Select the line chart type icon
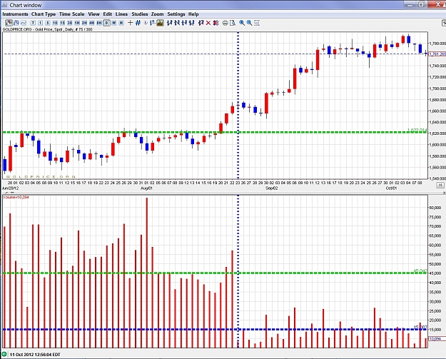The width and height of the screenshot is (446, 359). (x=24, y=23)
